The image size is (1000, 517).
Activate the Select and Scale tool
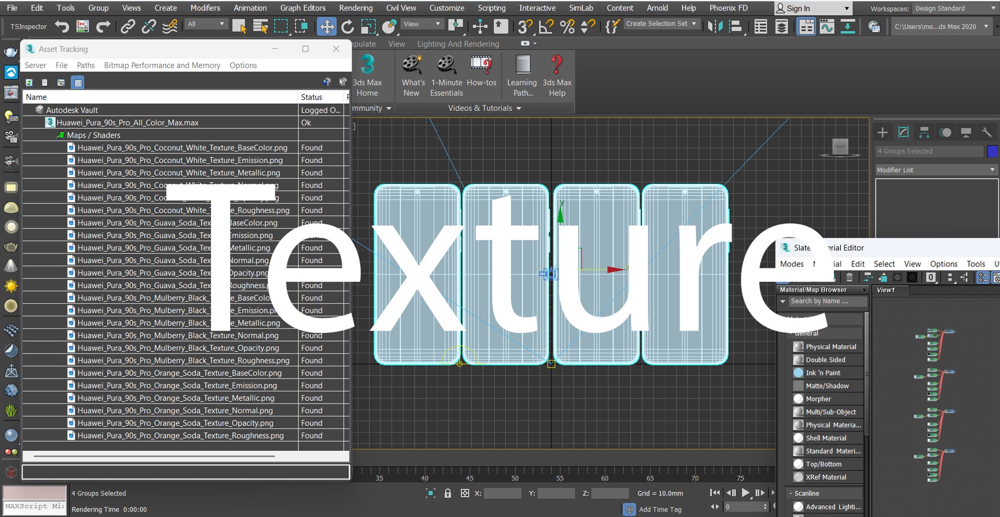click(x=368, y=26)
